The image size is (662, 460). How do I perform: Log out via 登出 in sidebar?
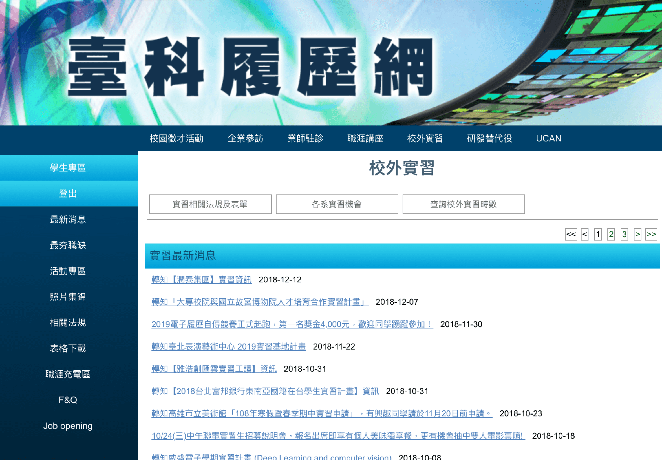click(68, 194)
